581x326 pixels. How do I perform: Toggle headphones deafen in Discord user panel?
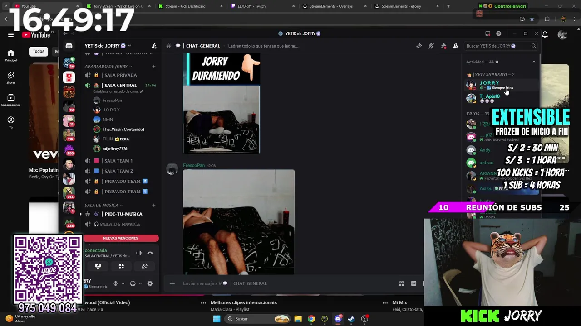[133, 283]
